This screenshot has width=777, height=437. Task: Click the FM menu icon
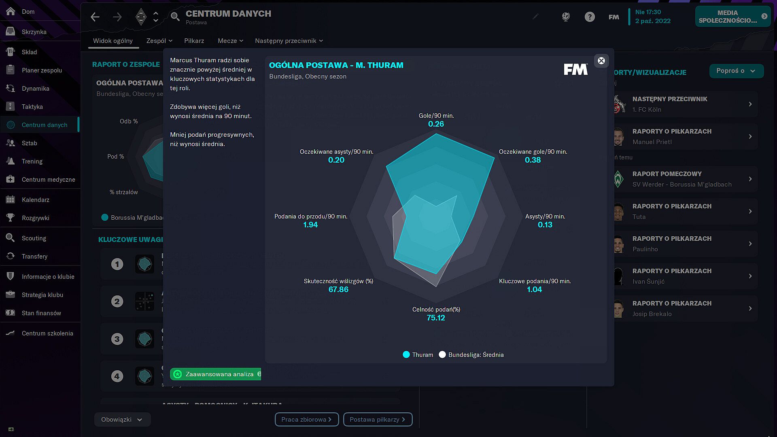pos(614,17)
